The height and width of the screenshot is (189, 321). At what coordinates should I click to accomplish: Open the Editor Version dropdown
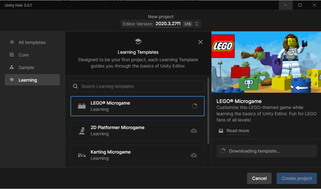168,24
